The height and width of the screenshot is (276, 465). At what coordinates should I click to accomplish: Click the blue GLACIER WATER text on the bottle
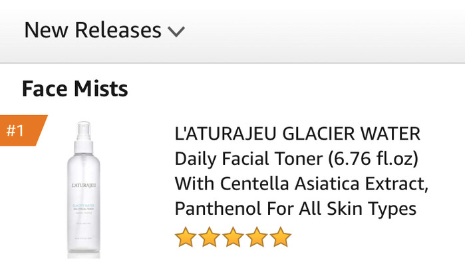(x=84, y=206)
